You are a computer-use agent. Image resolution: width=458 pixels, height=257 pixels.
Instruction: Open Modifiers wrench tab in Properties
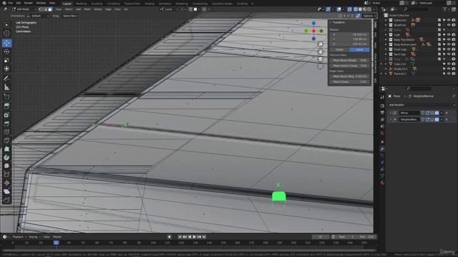(382, 149)
